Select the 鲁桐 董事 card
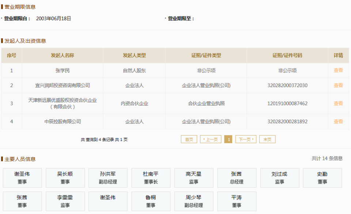The height and width of the screenshot is (214, 351). (x=151, y=201)
